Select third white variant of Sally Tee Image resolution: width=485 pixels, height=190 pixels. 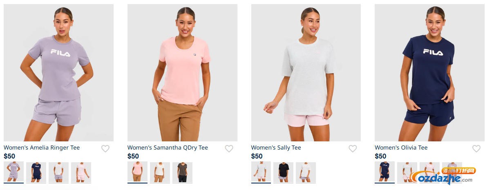point(306,172)
